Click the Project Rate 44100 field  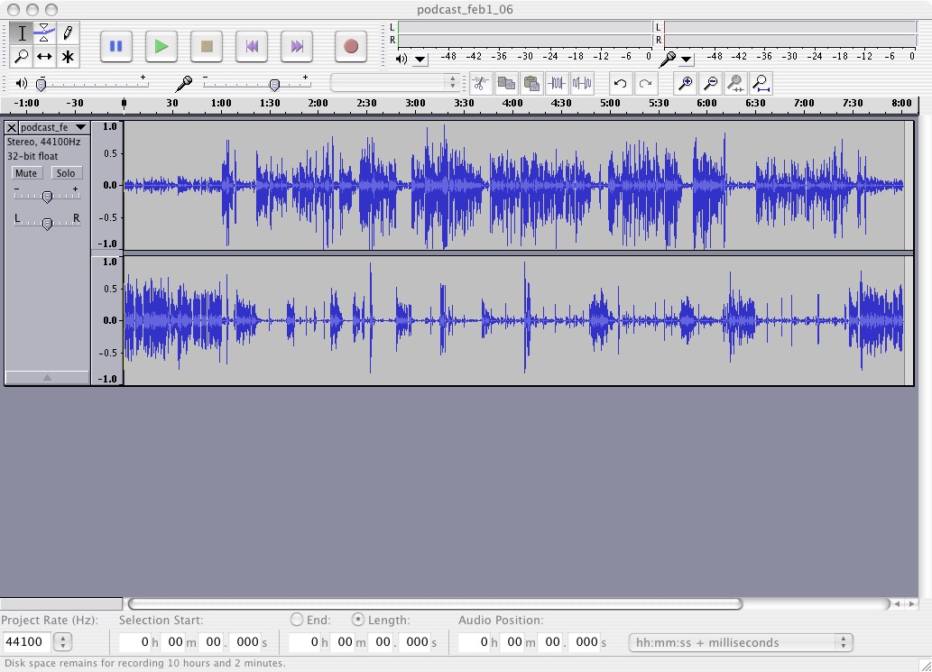tap(27, 641)
